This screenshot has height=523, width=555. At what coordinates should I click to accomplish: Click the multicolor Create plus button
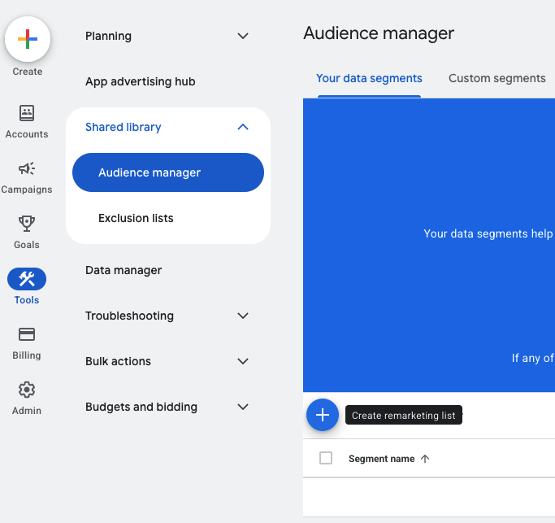click(x=28, y=39)
